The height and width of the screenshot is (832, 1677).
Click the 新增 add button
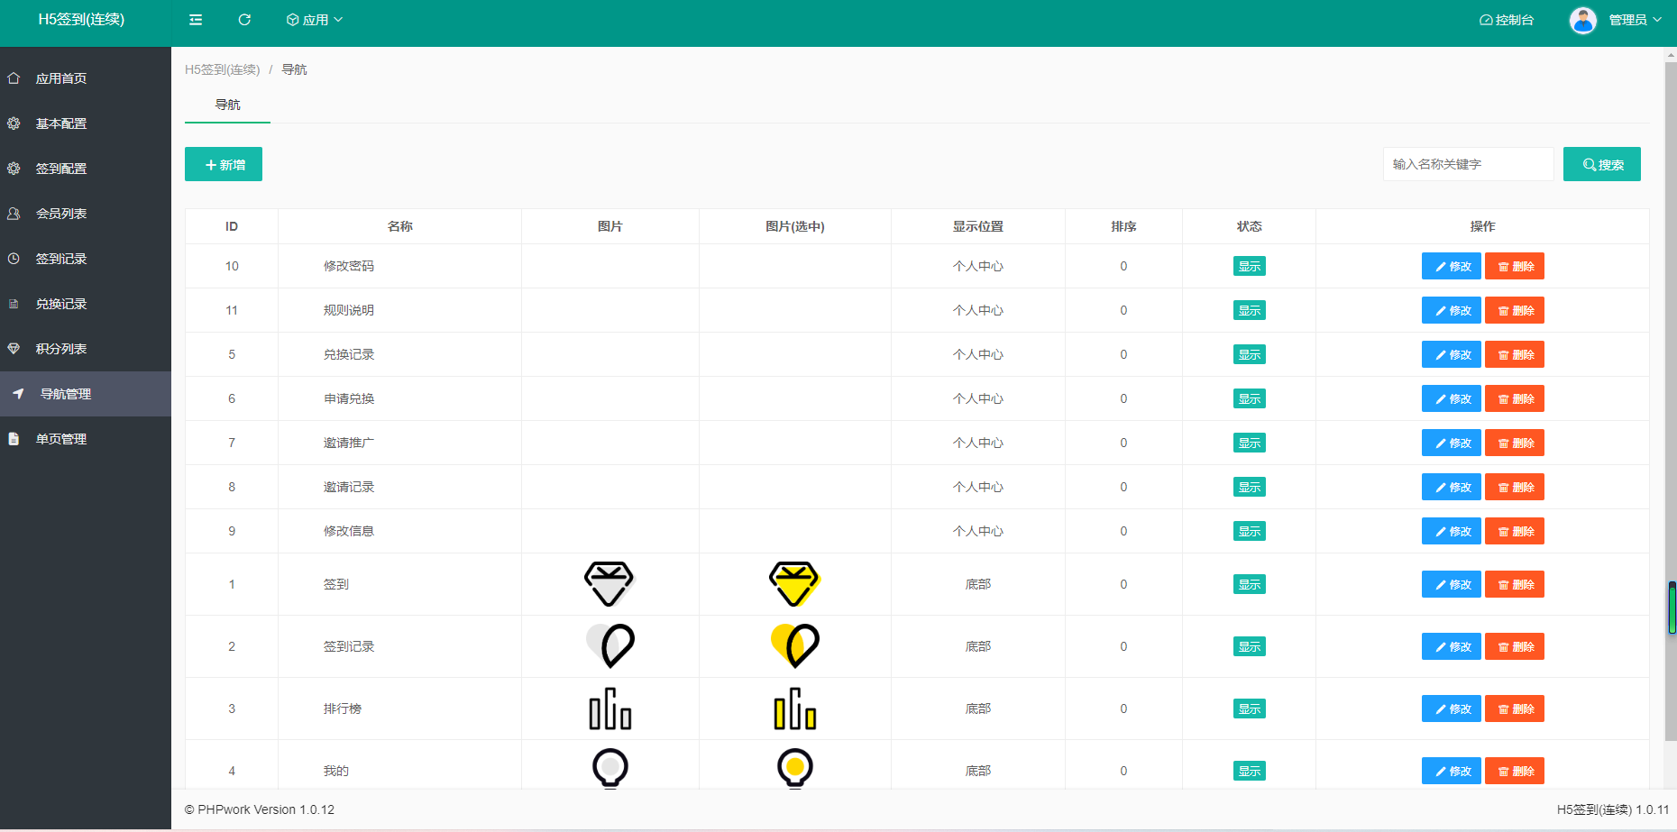point(224,164)
